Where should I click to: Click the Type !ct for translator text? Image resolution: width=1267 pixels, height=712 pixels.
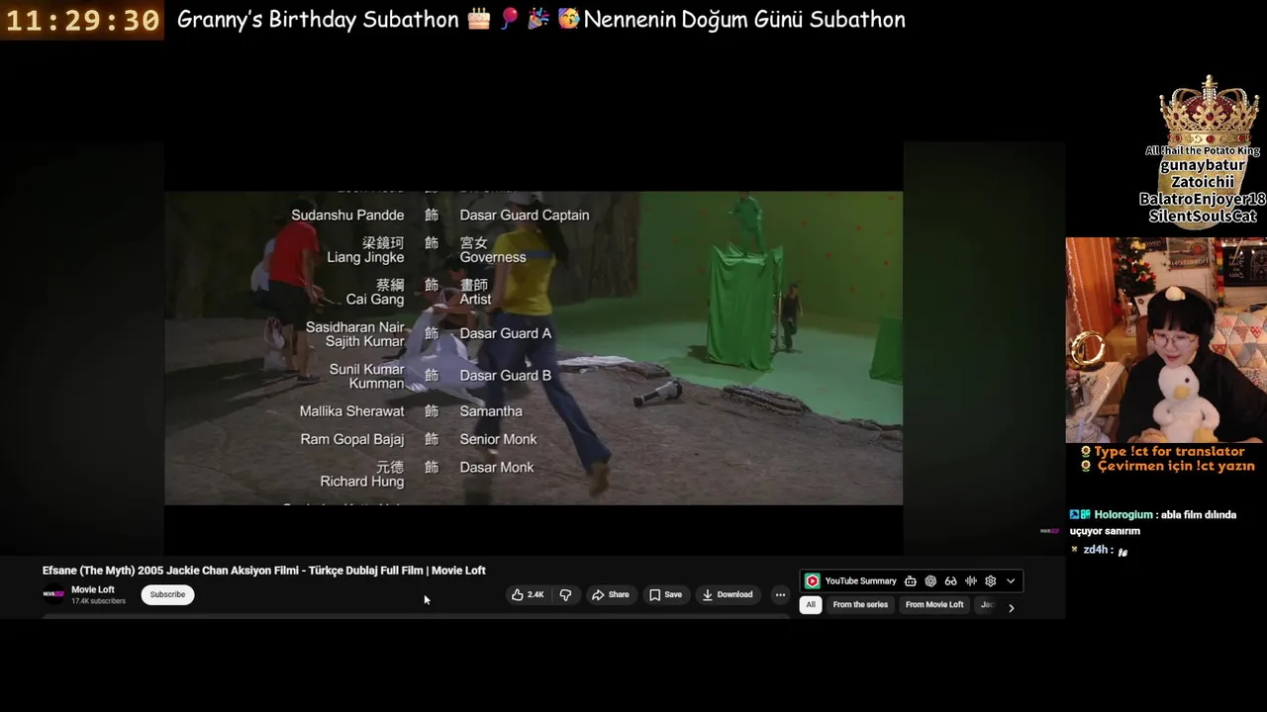(1169, 451)
